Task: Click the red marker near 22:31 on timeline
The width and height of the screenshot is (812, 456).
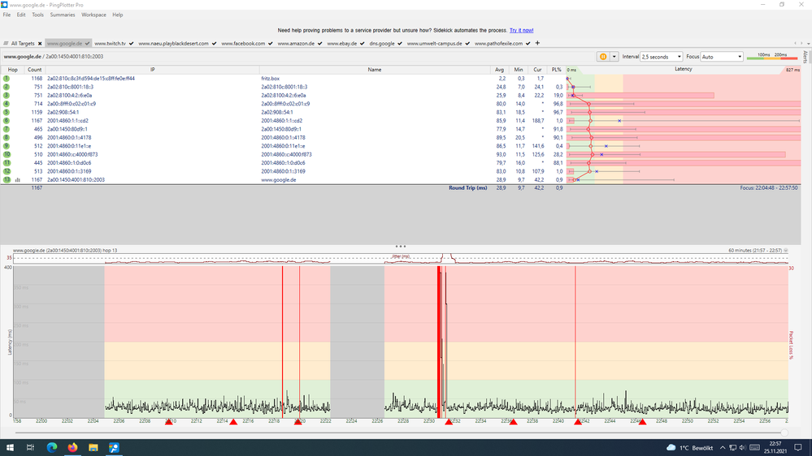Action: coord(449,422)
